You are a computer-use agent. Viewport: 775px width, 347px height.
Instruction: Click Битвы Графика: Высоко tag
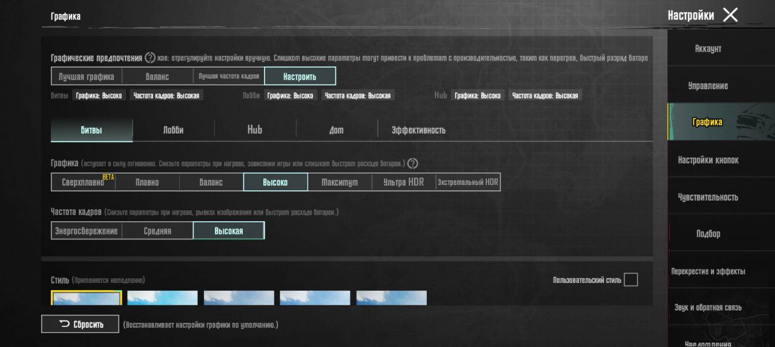99,96
